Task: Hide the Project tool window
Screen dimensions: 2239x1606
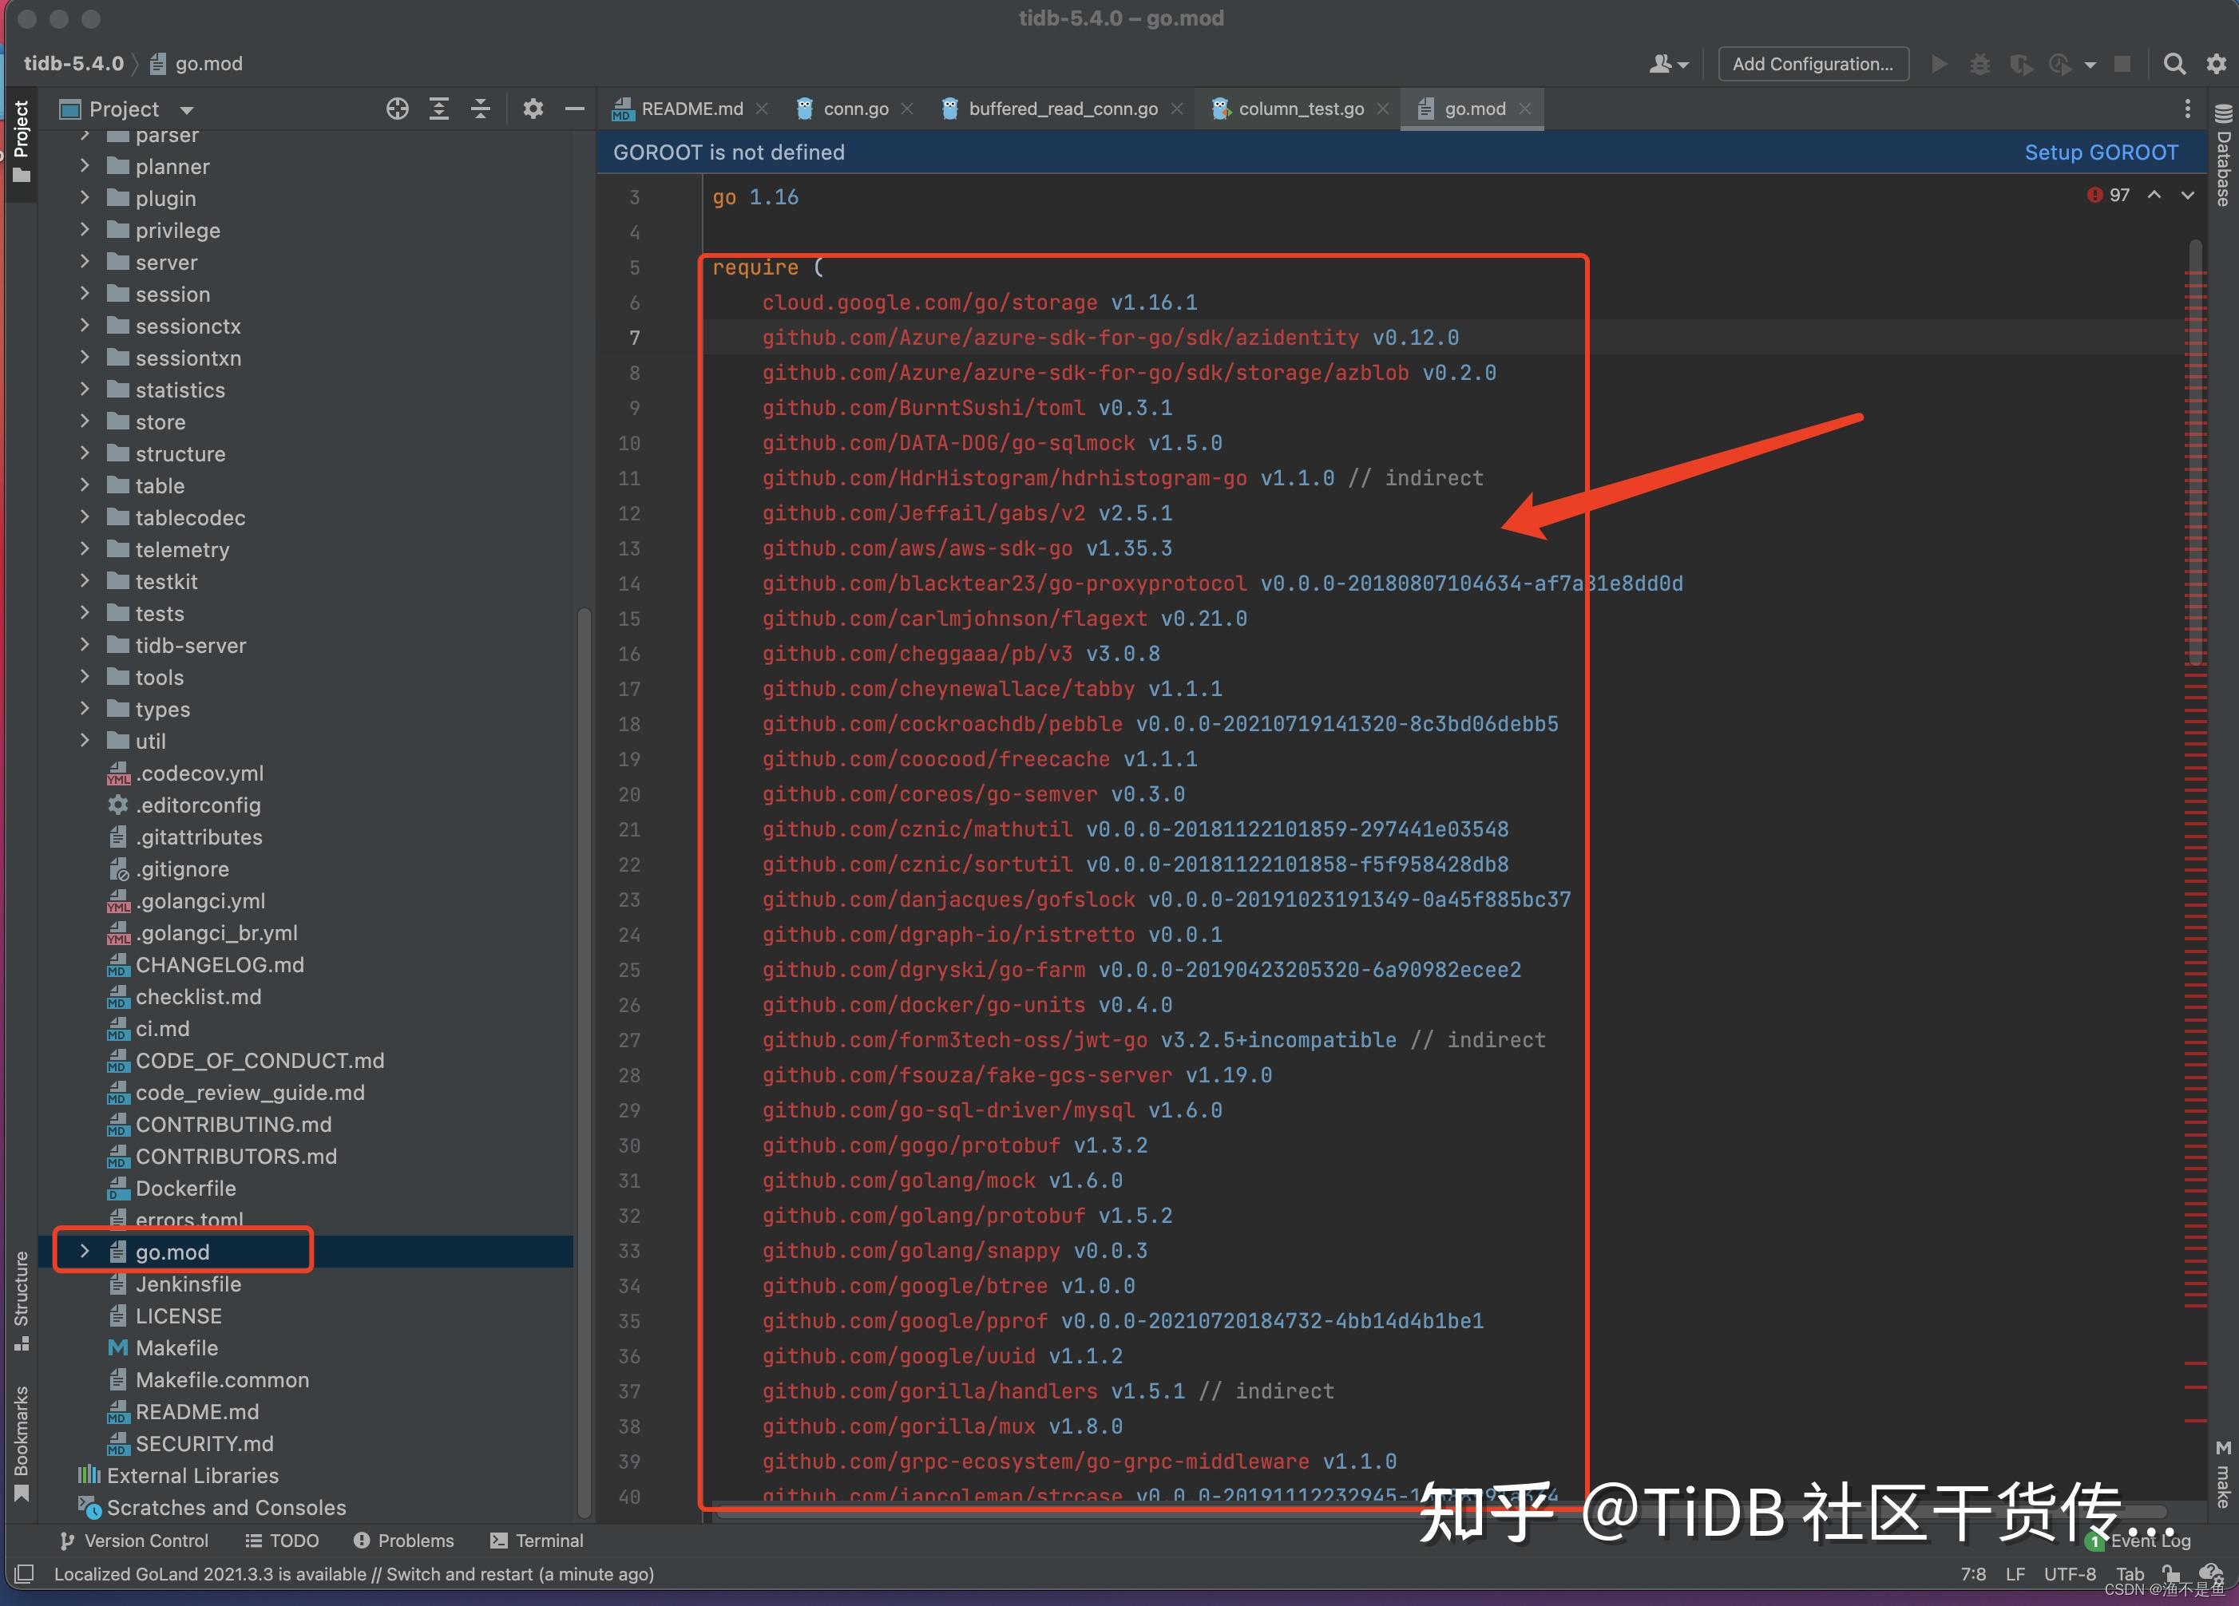Action: click(x=575, y=109)
